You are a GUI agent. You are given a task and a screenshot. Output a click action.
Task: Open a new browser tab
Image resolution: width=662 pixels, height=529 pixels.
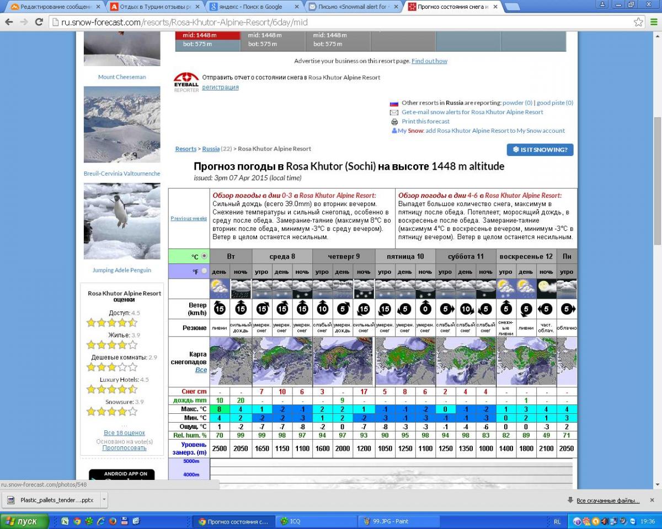coord(512,7)
